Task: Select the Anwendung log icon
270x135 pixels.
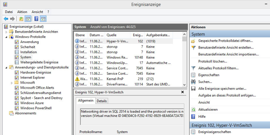Action: pos(17,42)
